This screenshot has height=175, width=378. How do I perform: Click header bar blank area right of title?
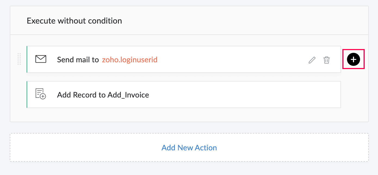245,21
